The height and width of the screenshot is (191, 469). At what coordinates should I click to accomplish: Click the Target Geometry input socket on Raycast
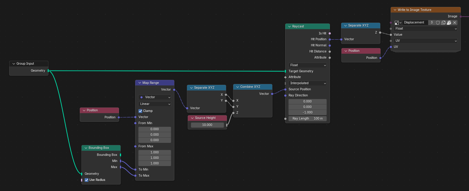tap(285, 71)
